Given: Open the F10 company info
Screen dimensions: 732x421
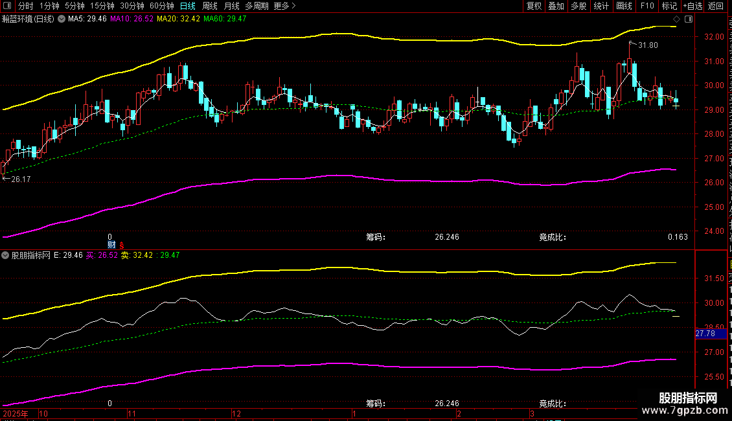Looking at the screenshot, I should tap(647, 6).
